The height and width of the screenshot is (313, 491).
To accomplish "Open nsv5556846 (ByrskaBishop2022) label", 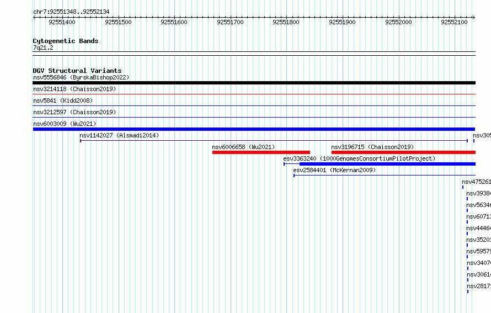I will tap(81, 77).
